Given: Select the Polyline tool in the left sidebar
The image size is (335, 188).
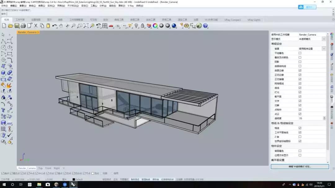Looking at the screenshot, I should click(x=3, y=41).
